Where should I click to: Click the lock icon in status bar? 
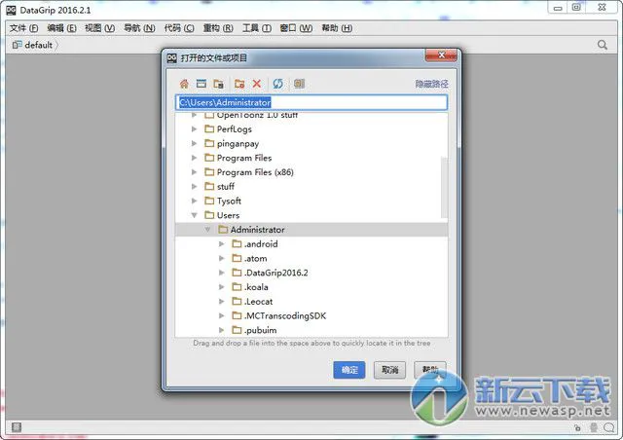point(577,427)
